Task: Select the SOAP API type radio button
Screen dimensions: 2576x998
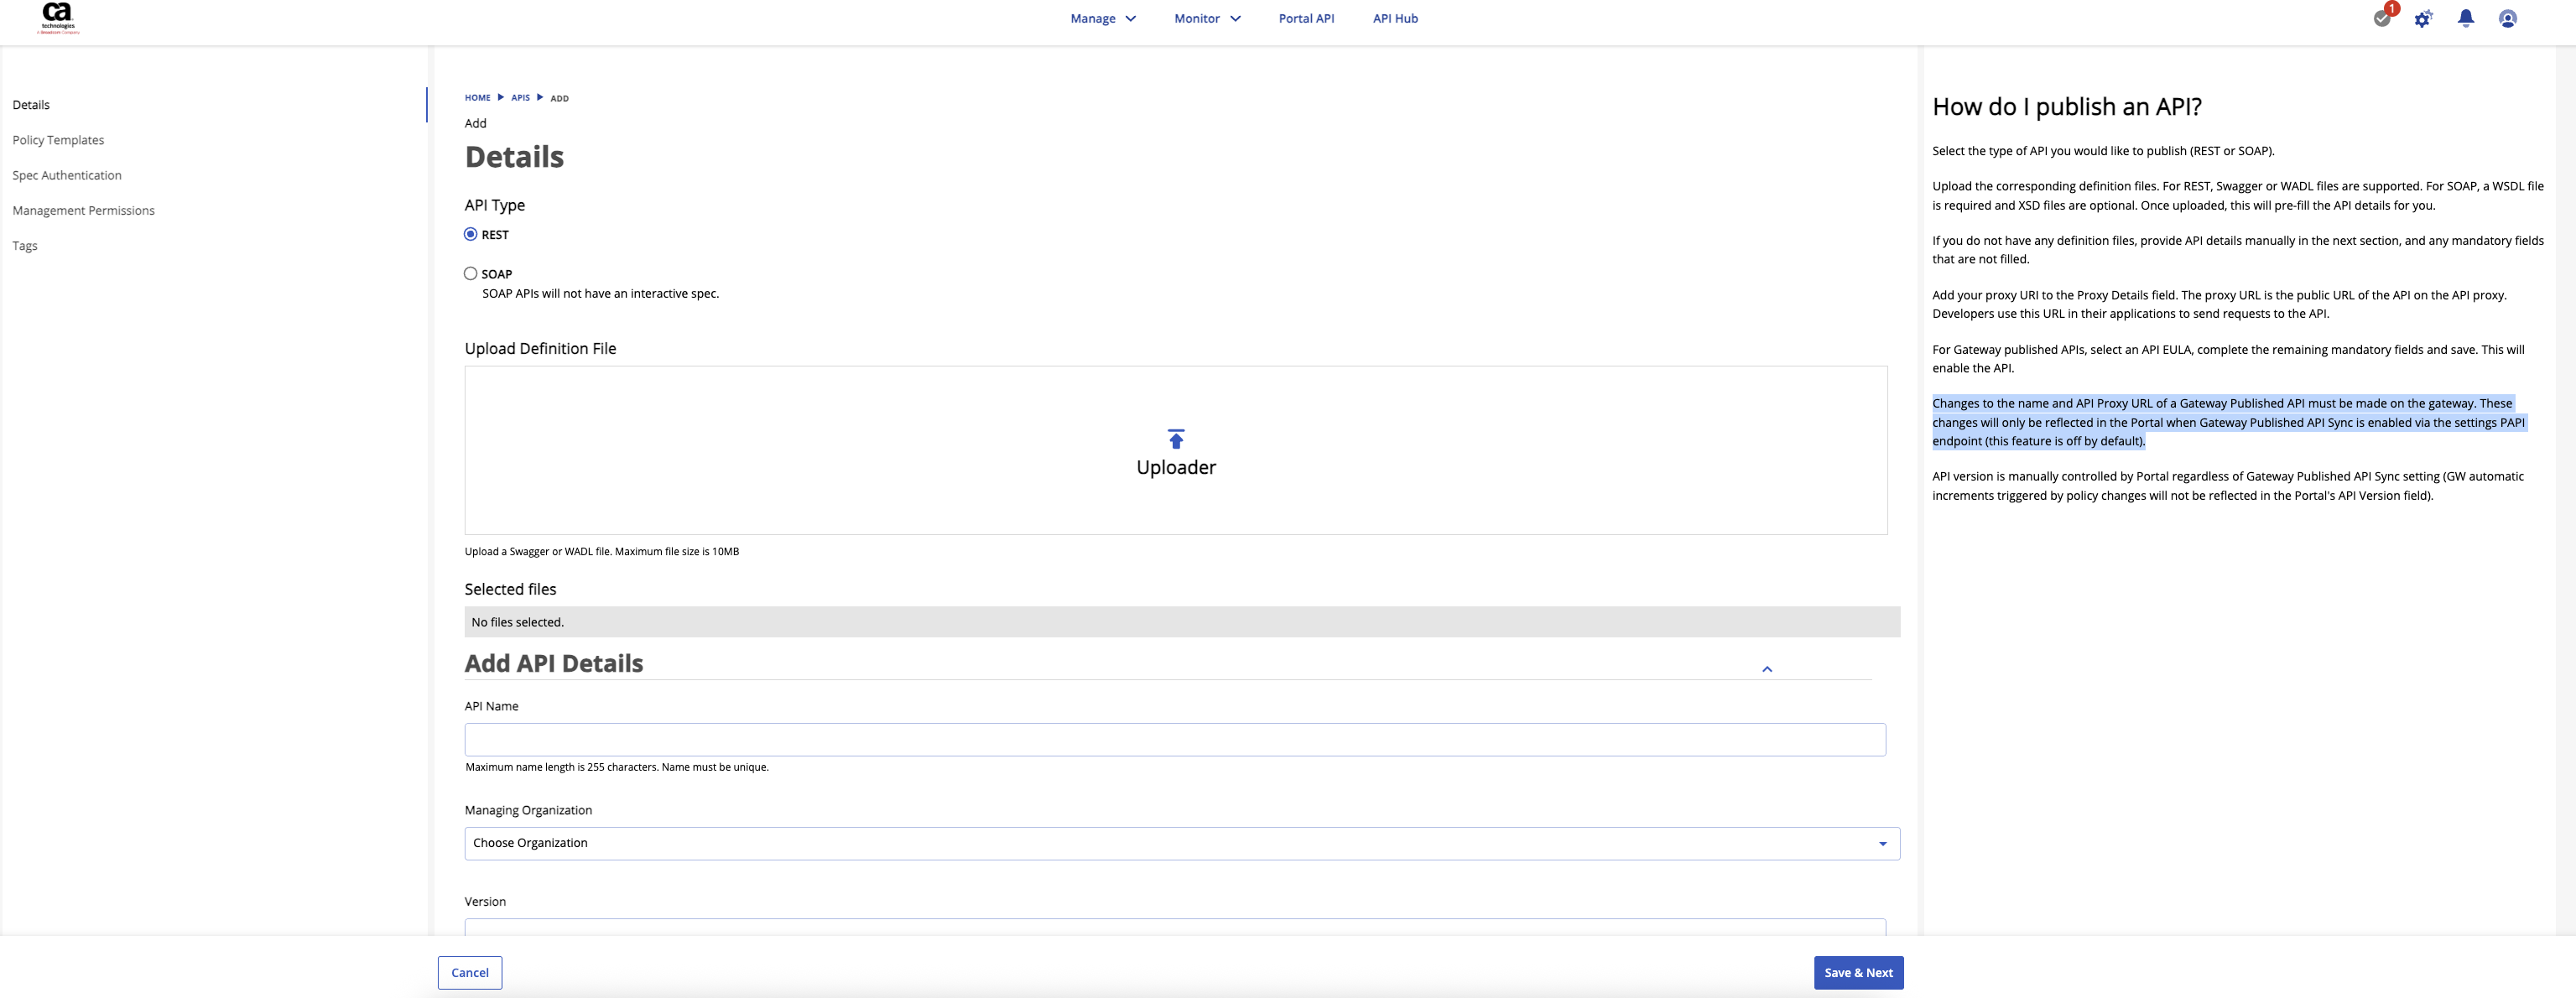Action: 471,273
